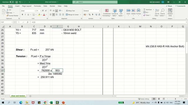The width and height of the screenshot is (188, 105).
Task: Click the Undo arrow icon
Action: coord(20,2)
